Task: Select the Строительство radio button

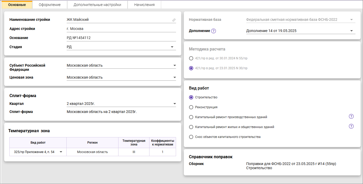Action: point(191,97)
